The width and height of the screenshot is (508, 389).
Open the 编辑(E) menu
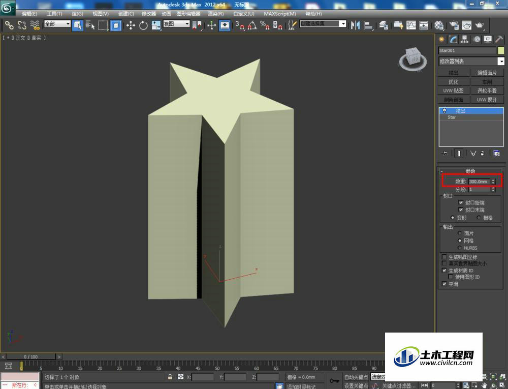click(x=29, y=14)
